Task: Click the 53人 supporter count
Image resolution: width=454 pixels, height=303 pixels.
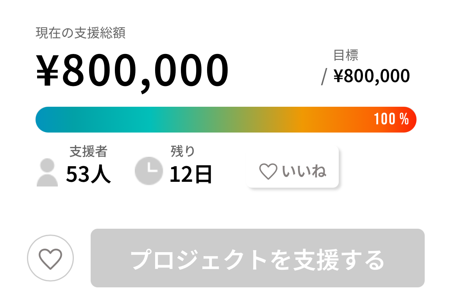Action: click(88, 174)
